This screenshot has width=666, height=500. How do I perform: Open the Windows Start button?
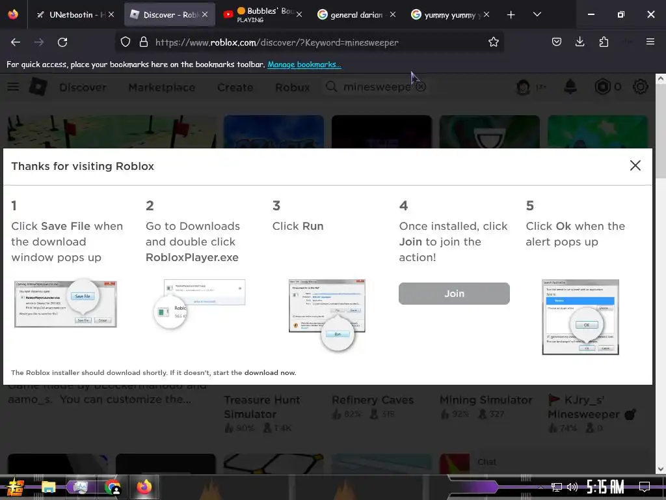[14, 487]
